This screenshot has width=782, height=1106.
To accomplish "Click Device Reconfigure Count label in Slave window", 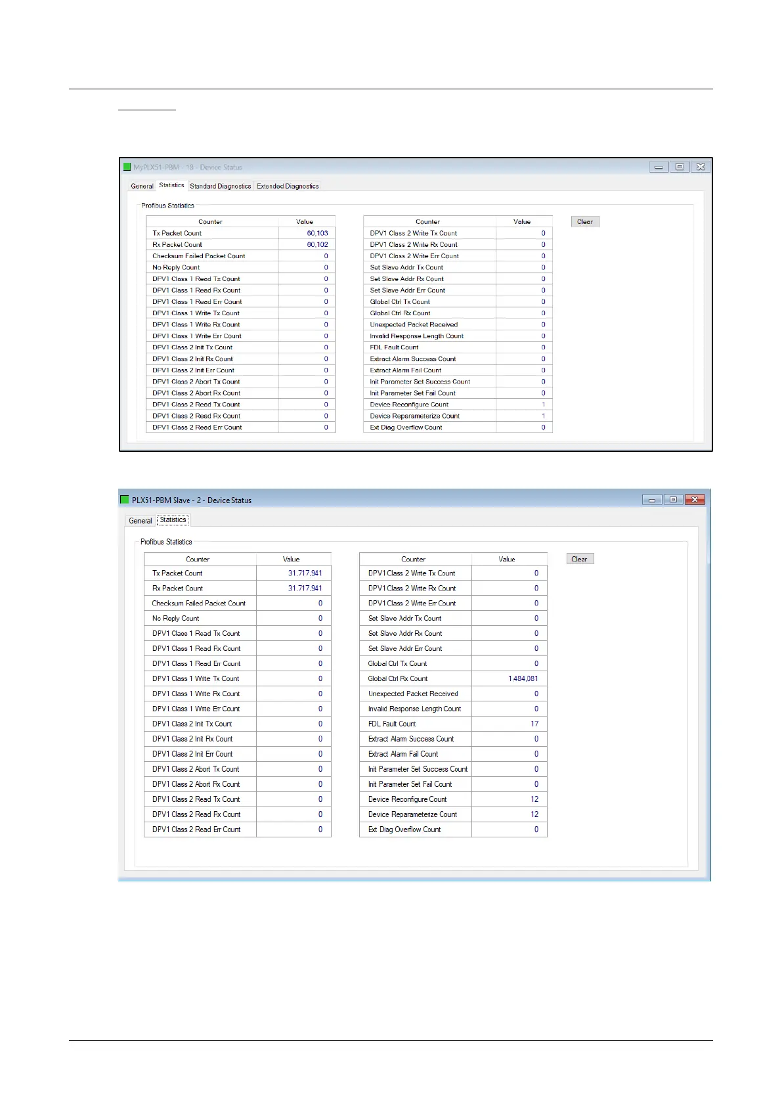I will [407, 800].
